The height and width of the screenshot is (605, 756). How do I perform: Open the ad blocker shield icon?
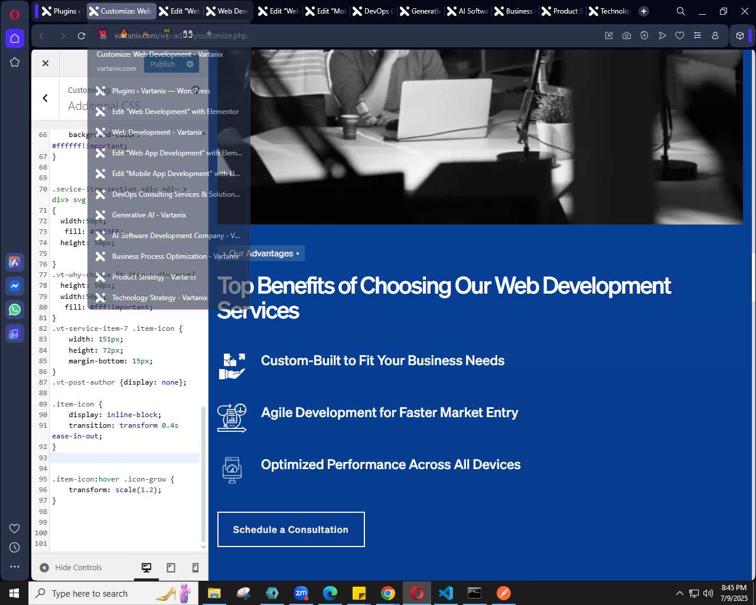[644, 36]
